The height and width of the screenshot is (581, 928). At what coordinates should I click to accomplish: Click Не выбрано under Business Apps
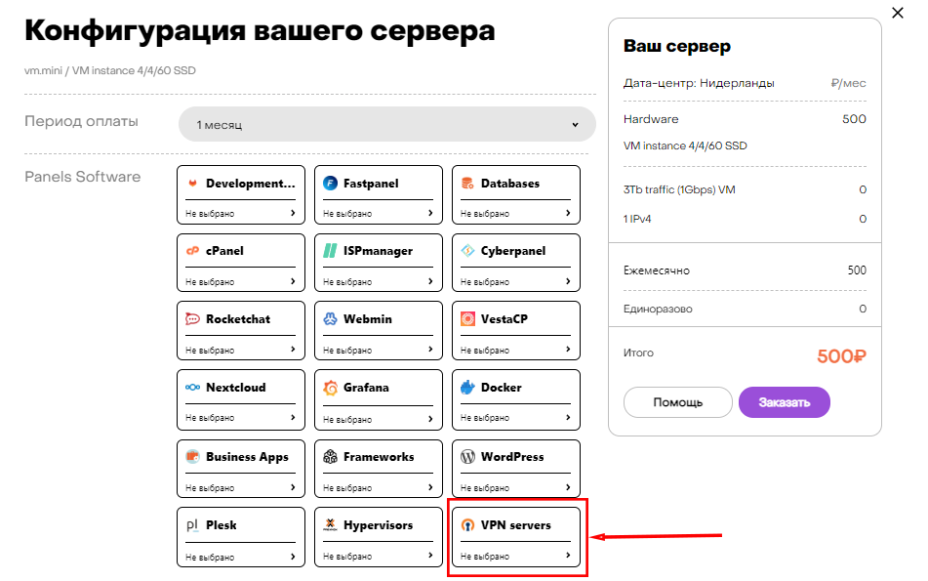point(210,488)
